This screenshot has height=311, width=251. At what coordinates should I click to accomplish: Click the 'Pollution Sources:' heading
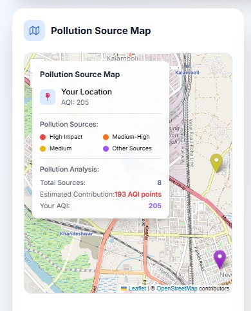[x=69, y=124]
